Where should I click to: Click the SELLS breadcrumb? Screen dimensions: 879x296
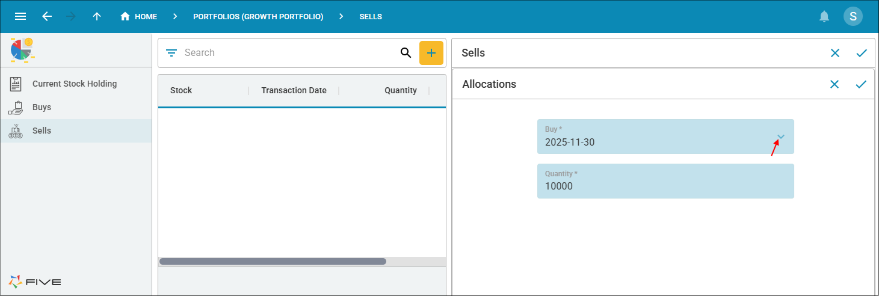click(x=371, y=17)
